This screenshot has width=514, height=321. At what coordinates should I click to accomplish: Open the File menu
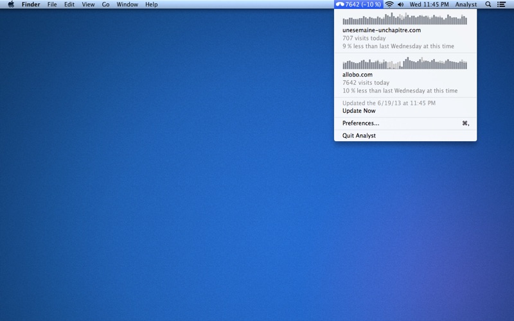52,4
